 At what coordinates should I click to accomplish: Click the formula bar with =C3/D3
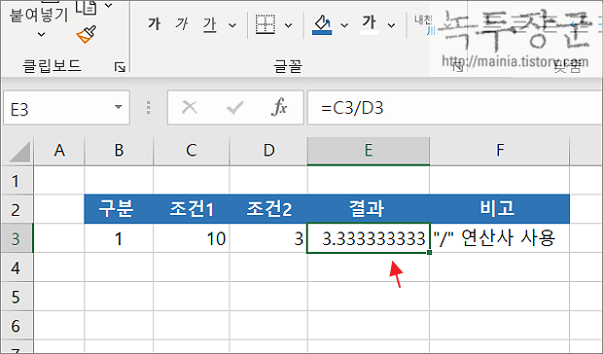[455, 108]
